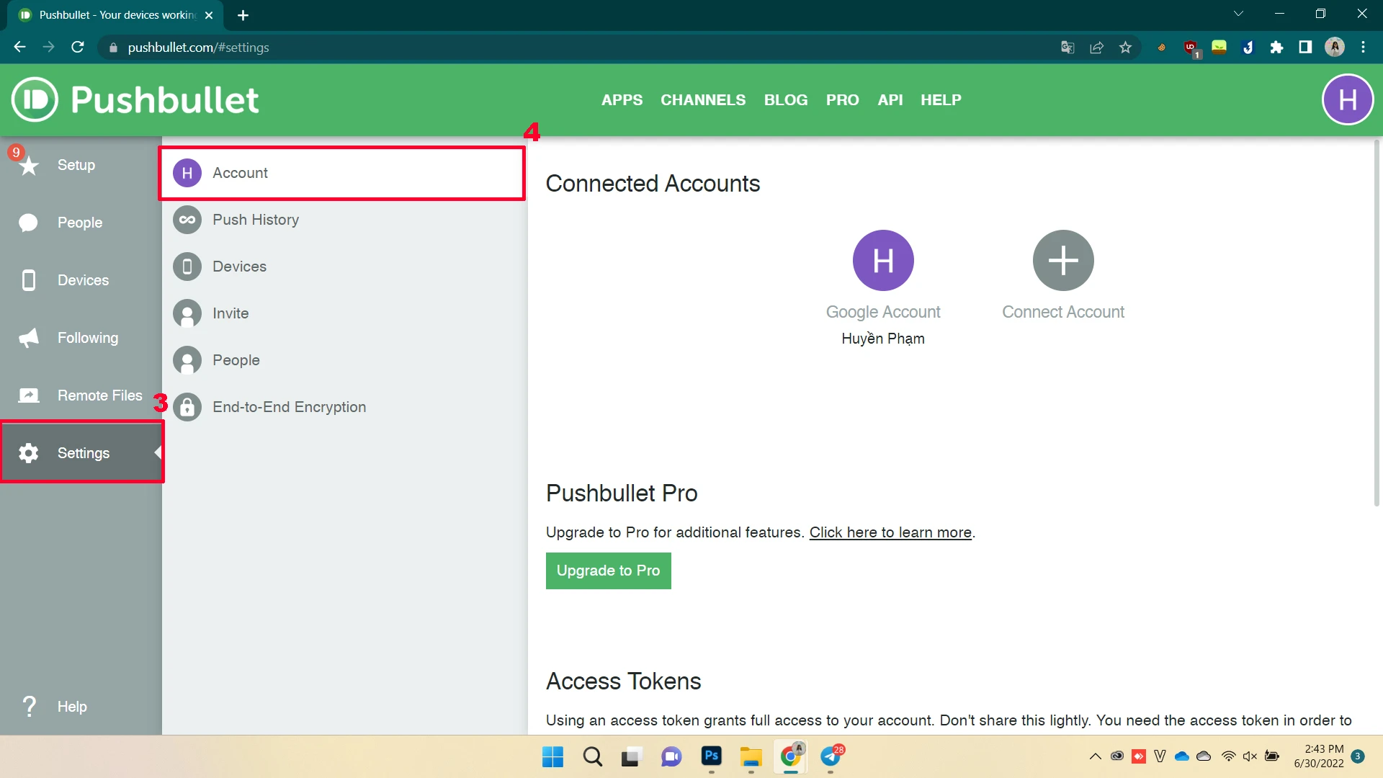This screenshot has width=1383, height=778.
Task: Open uBlock Origin extension icon
Action: pyautogui.click(x=1191, y=48)
